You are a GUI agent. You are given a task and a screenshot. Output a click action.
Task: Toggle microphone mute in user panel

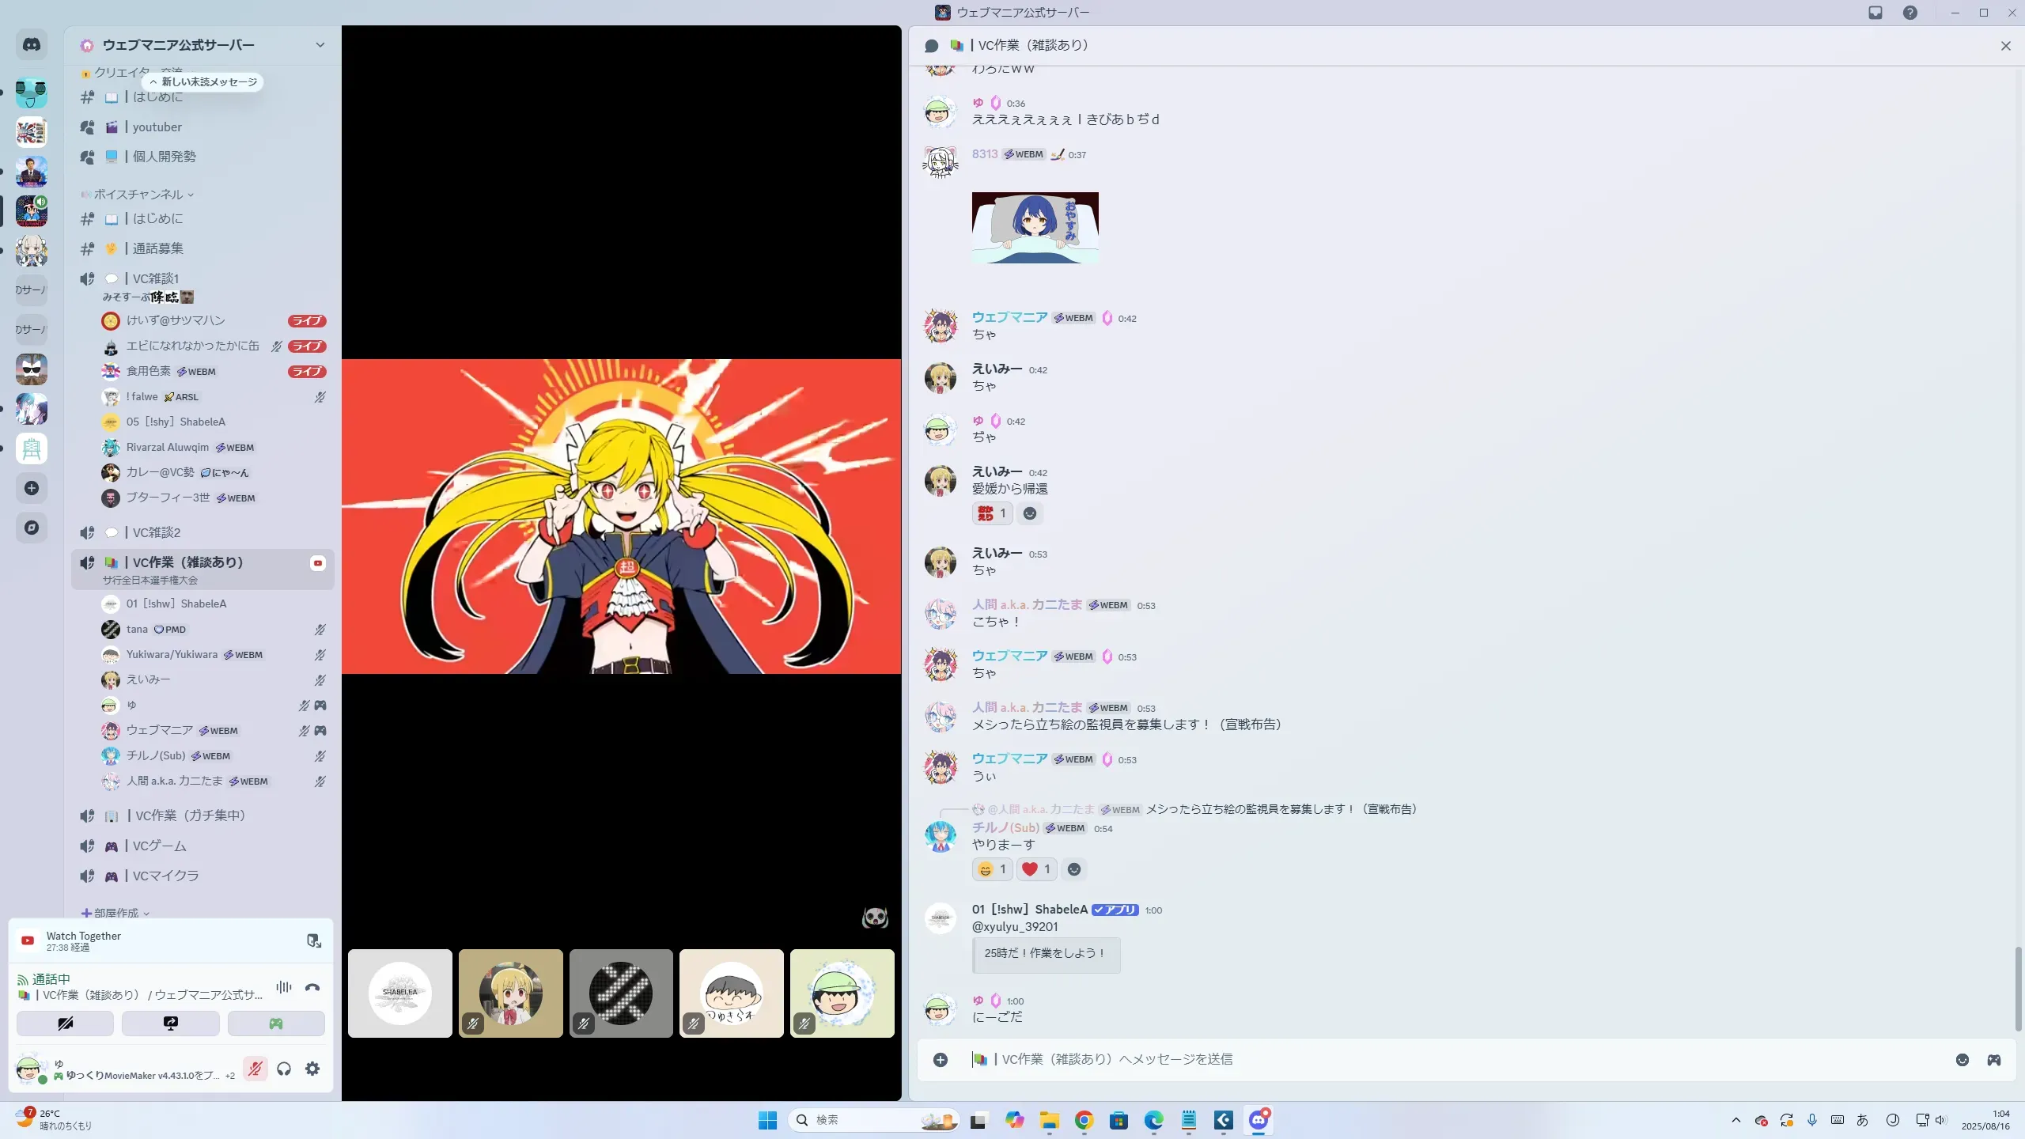click(x=255, y=1069)
